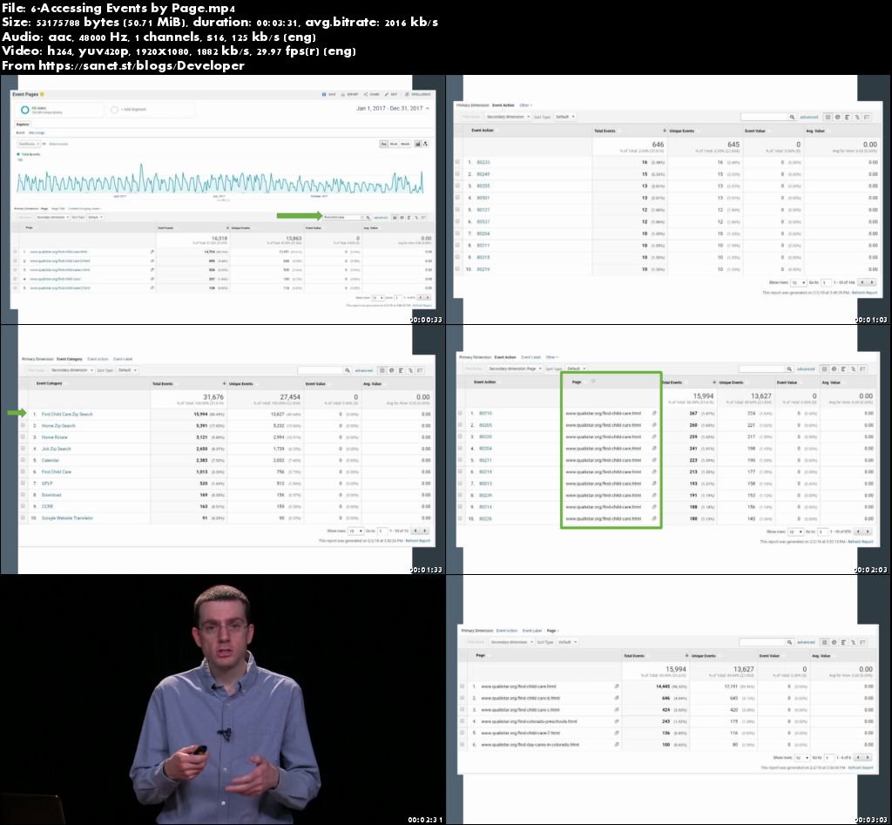Select the All Users segment circle
The height and width of the screenshot is (825, 892).
[x=24, y=110]
